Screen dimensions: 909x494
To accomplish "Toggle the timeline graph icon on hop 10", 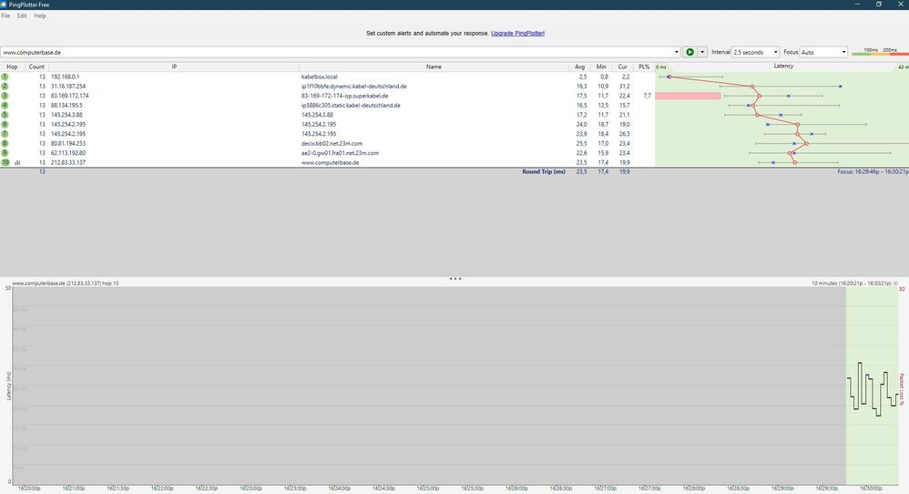I will pos(17,163).
